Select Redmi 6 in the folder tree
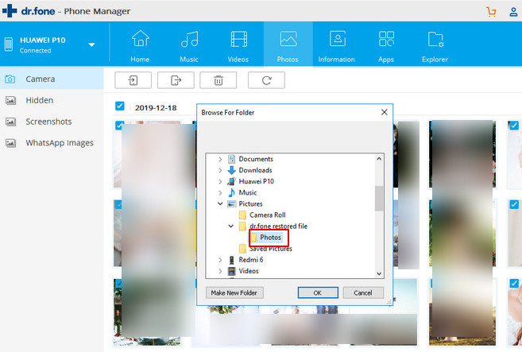The height and width of the screenshot is (352, 522). pyautogui.click(x=251, y=260)
